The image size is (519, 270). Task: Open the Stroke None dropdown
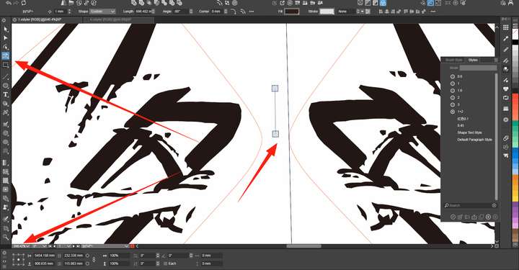tap(347, 12)
